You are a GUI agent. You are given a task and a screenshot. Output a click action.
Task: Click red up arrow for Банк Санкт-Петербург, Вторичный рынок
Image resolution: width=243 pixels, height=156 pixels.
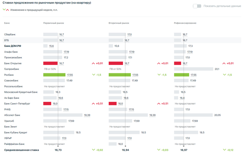coord(158,104)
